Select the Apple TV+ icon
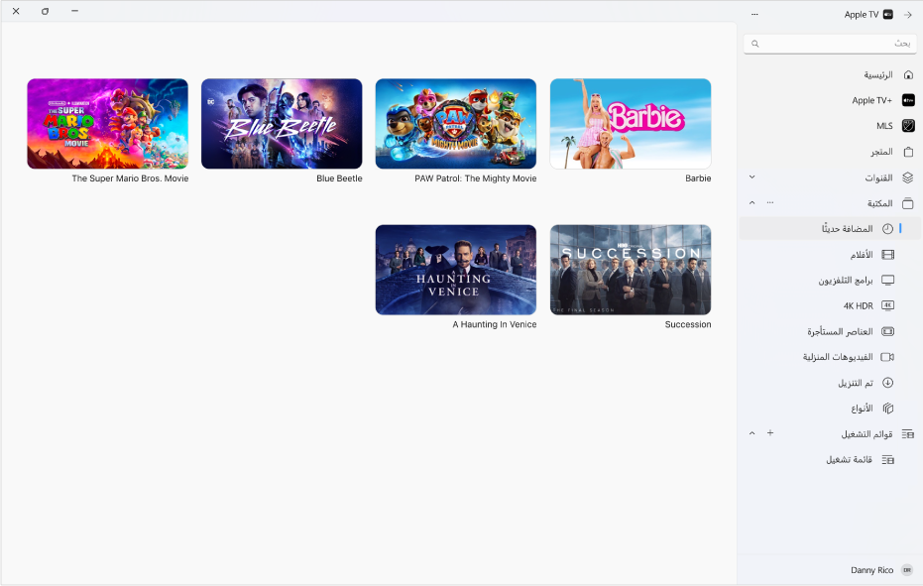The image size is (923, 586). click(x=908, y=100)
